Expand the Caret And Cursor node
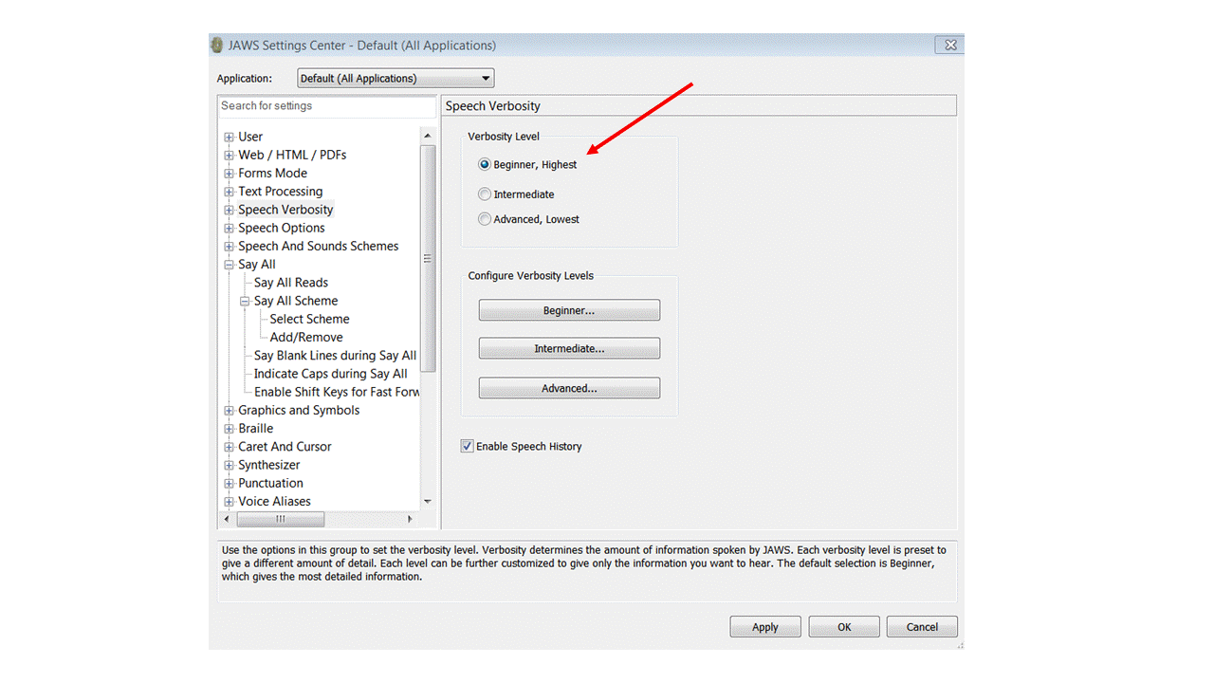Screen dimensions: 1214x683 (x=229, y=447)
